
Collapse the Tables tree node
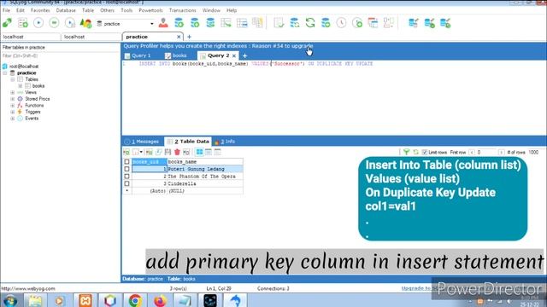click(x=13, y=79)
